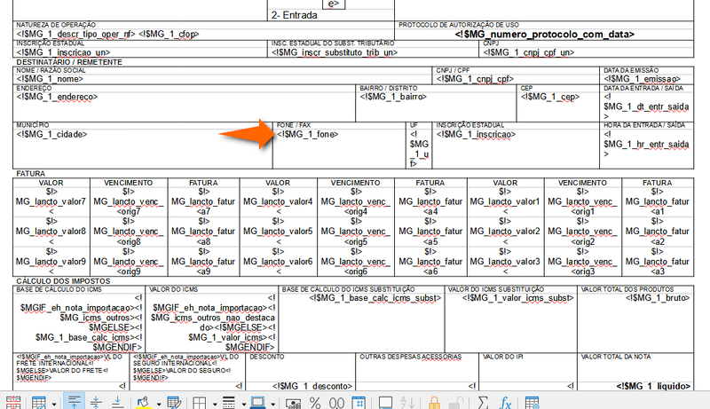The width and height of the screenshot is (710, 409).
Task: Click the Border Style lines icon
Action: coord(229,403)
